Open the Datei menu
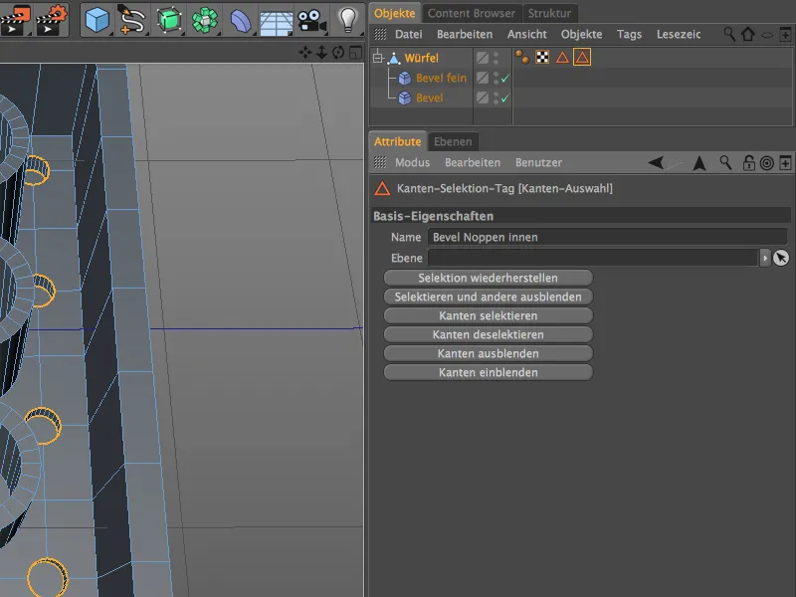 409,34
